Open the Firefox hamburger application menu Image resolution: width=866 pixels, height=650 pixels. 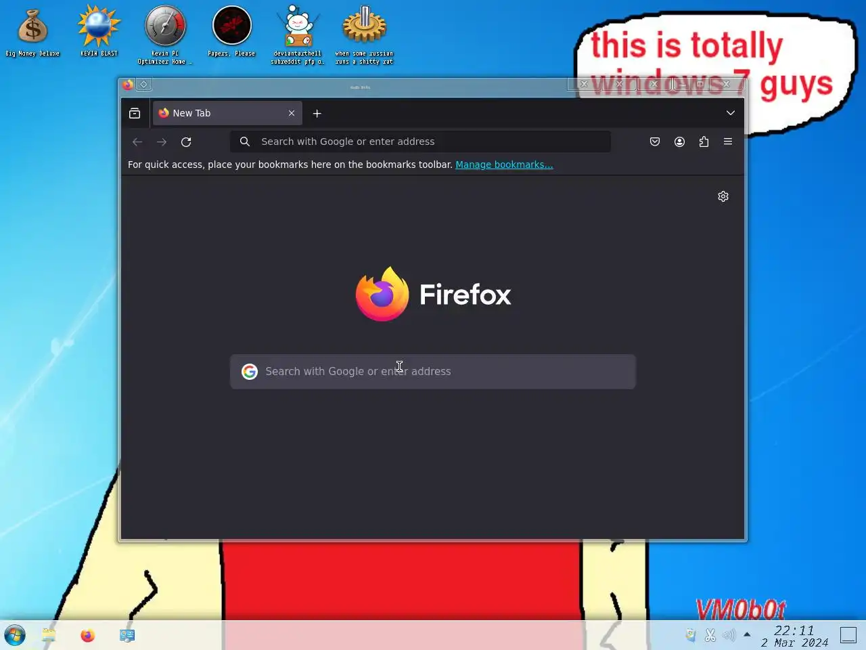tap(728, 142)
